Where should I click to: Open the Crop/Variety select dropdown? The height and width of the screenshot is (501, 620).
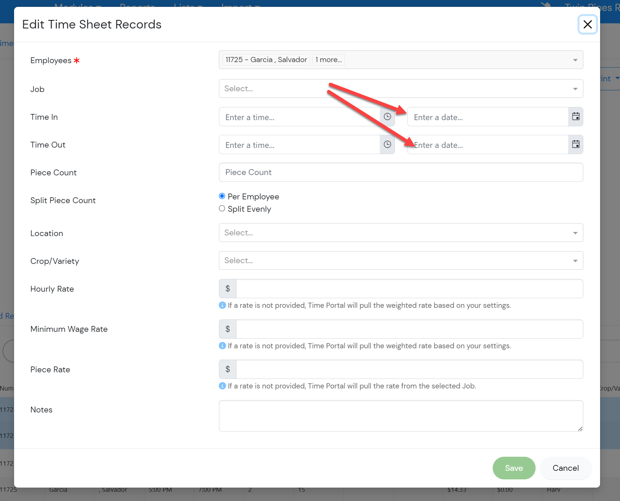click(400, 261)
